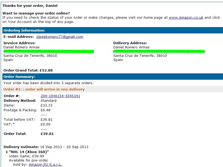Viewport: 223px width, 167px height.
Task: Click the "Delivery Method:" label
Action: coord(20,101)
